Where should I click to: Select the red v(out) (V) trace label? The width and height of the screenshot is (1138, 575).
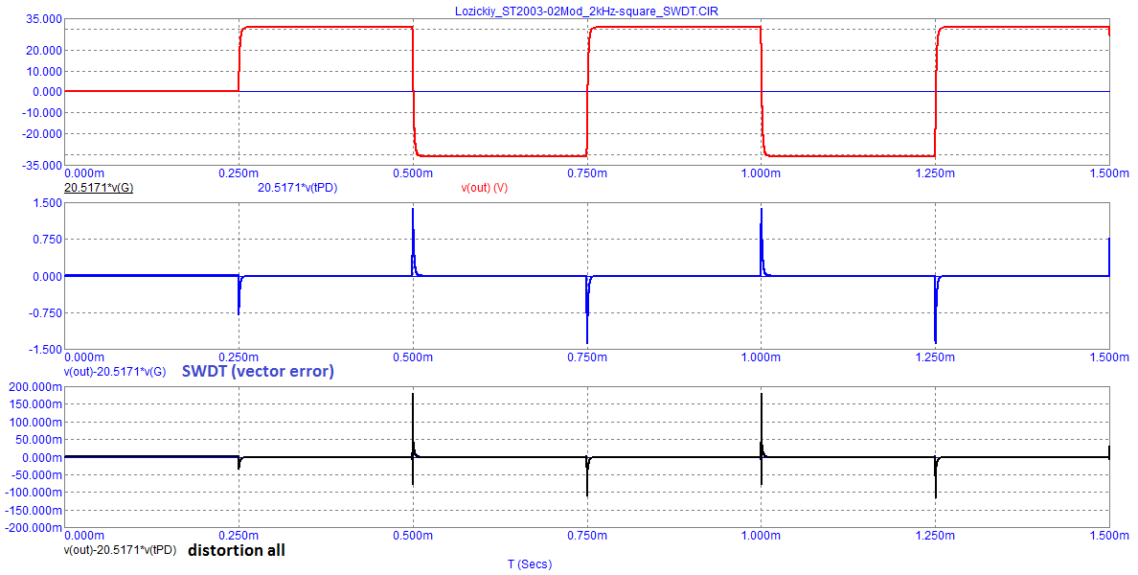click(x=484, y=188)
